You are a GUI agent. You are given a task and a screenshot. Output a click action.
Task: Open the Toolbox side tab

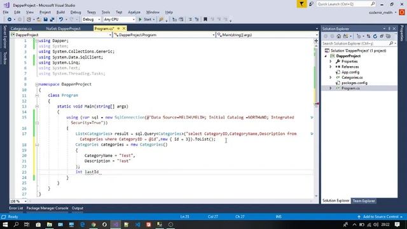pyautogui.click(x=4, y=58)
